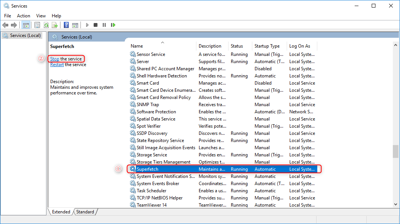Click the scrollbar up arrow
Viewport: 400px width, 224px height.
coord(396,45)
